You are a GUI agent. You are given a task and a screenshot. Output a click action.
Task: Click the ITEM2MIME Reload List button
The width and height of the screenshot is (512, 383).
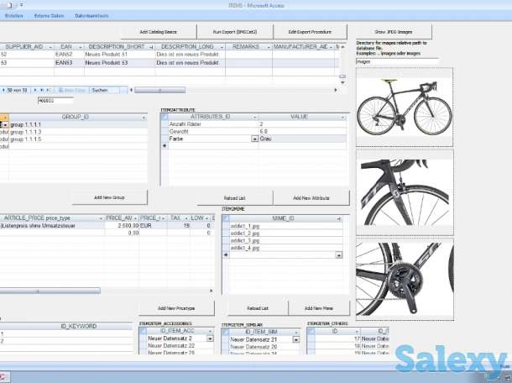tap(258, 308)
